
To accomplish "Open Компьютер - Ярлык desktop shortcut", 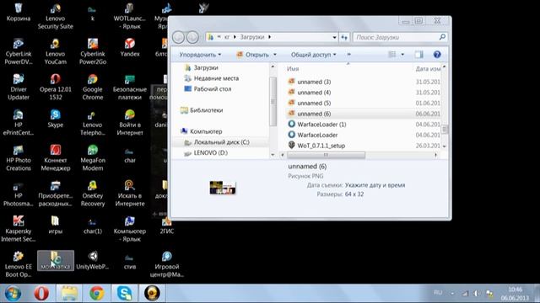I will [130, 228].
